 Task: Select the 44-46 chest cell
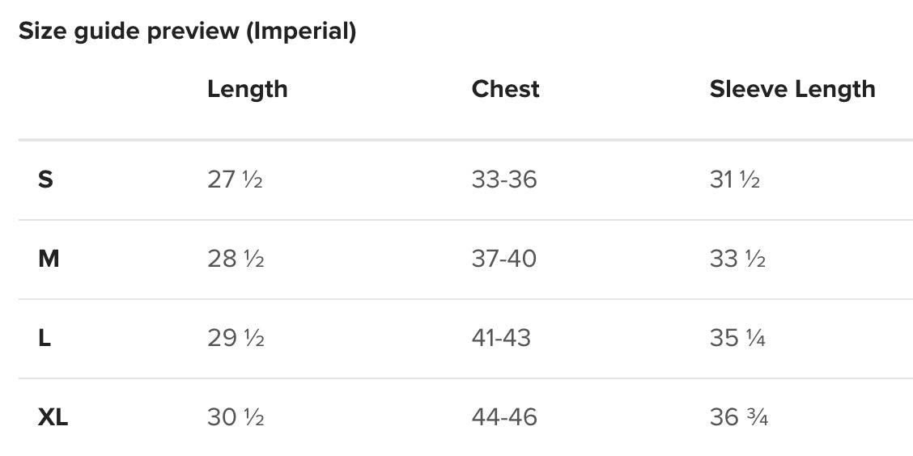pyautogui.click(x=503, y=417)
